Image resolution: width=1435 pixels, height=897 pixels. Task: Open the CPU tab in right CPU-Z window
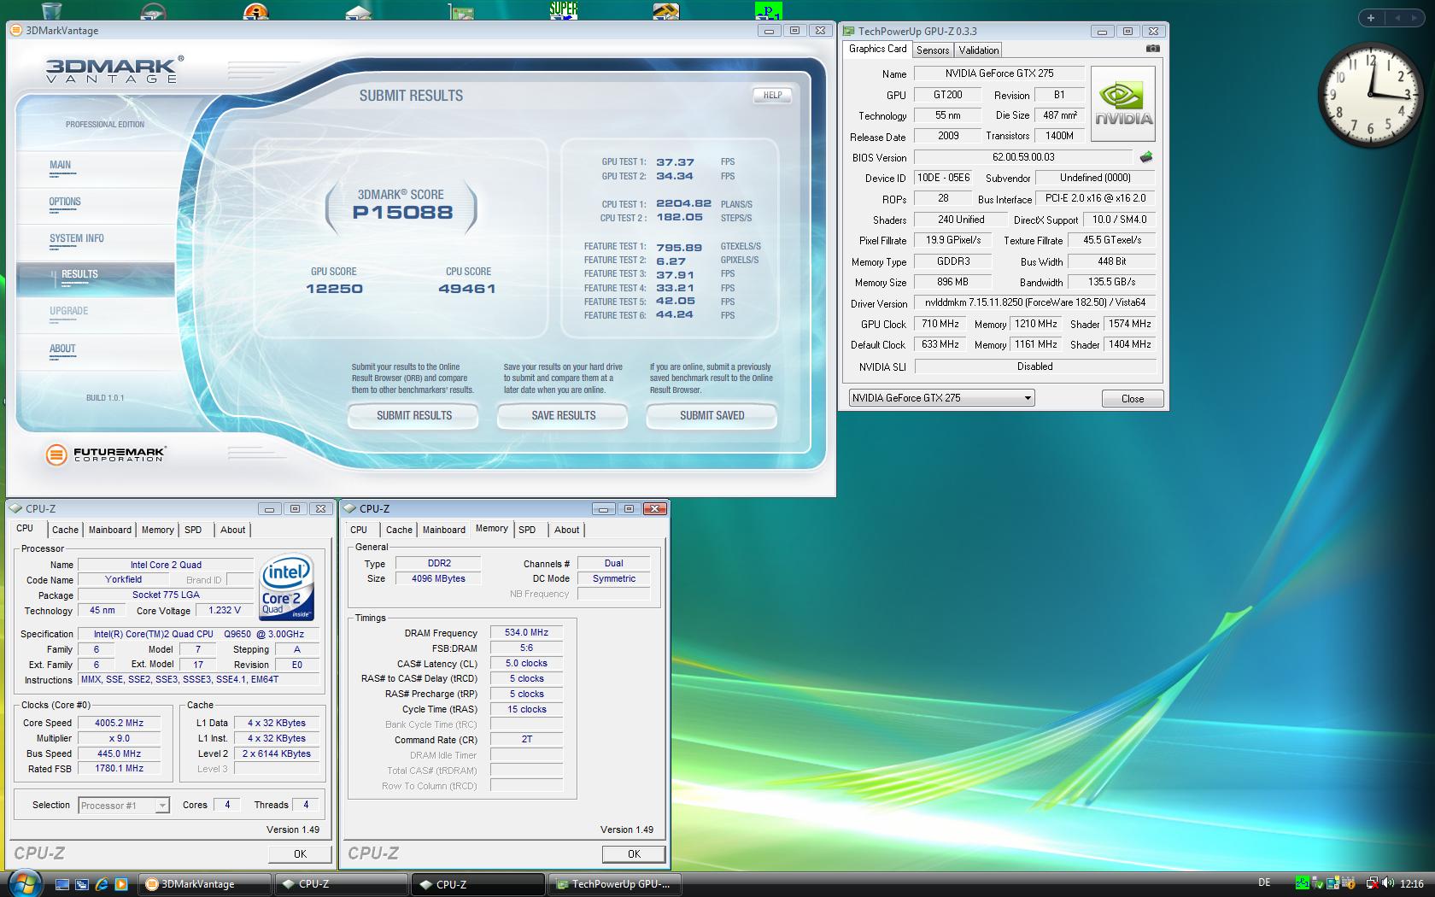coord(359,530)
